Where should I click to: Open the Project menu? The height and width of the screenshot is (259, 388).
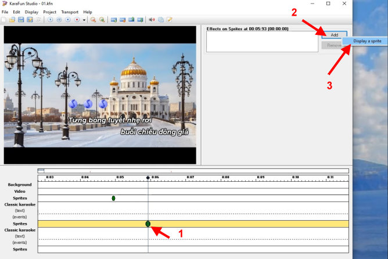click(x=49, y=12)
